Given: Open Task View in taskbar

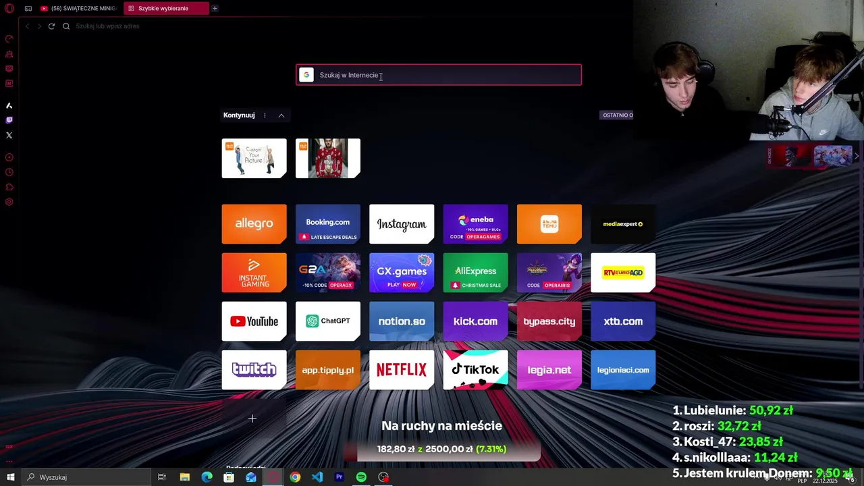Looking at the screenshot, I should point(162,477).
